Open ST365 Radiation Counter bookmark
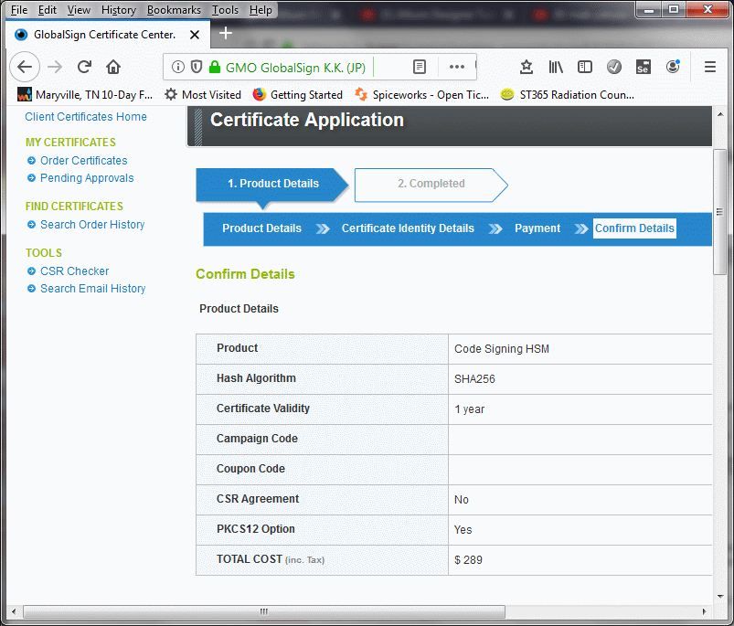This screenshot has height=626, width=734. [568, 94]
